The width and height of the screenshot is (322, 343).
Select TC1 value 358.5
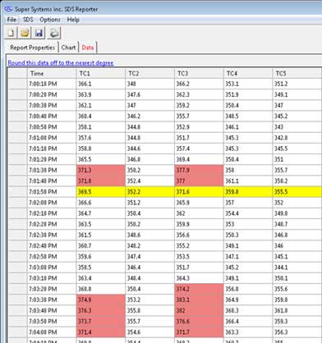pos(101,268)
